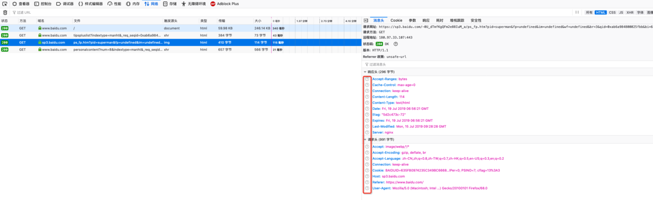Switch to the 查看器 inspector panel
This screenshot has height=200, width=653.
pos(21,4)
